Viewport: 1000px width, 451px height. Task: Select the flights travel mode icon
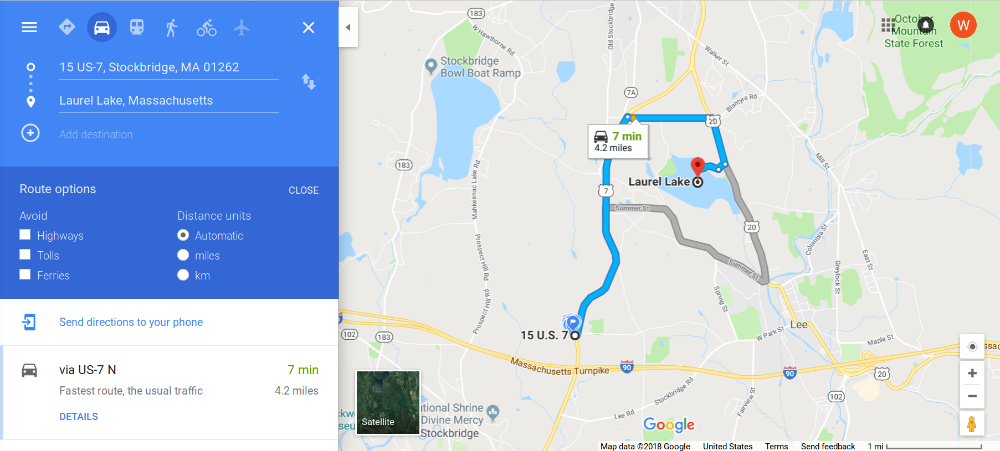(242, 27)
